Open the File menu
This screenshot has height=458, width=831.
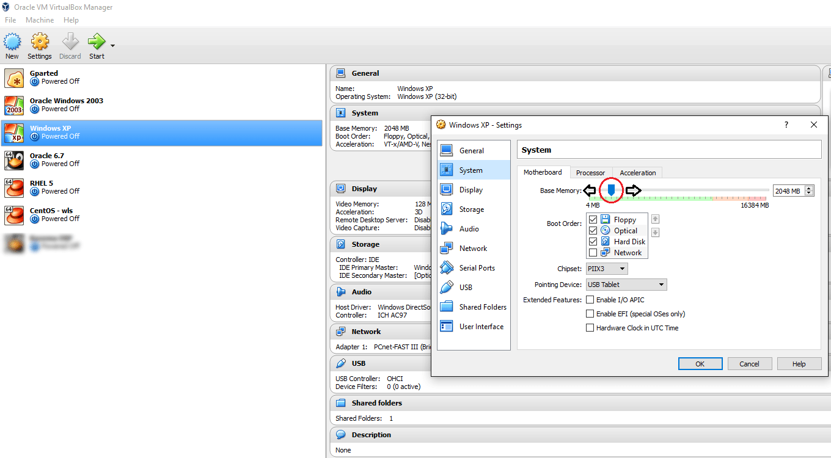tap(10, 20)
